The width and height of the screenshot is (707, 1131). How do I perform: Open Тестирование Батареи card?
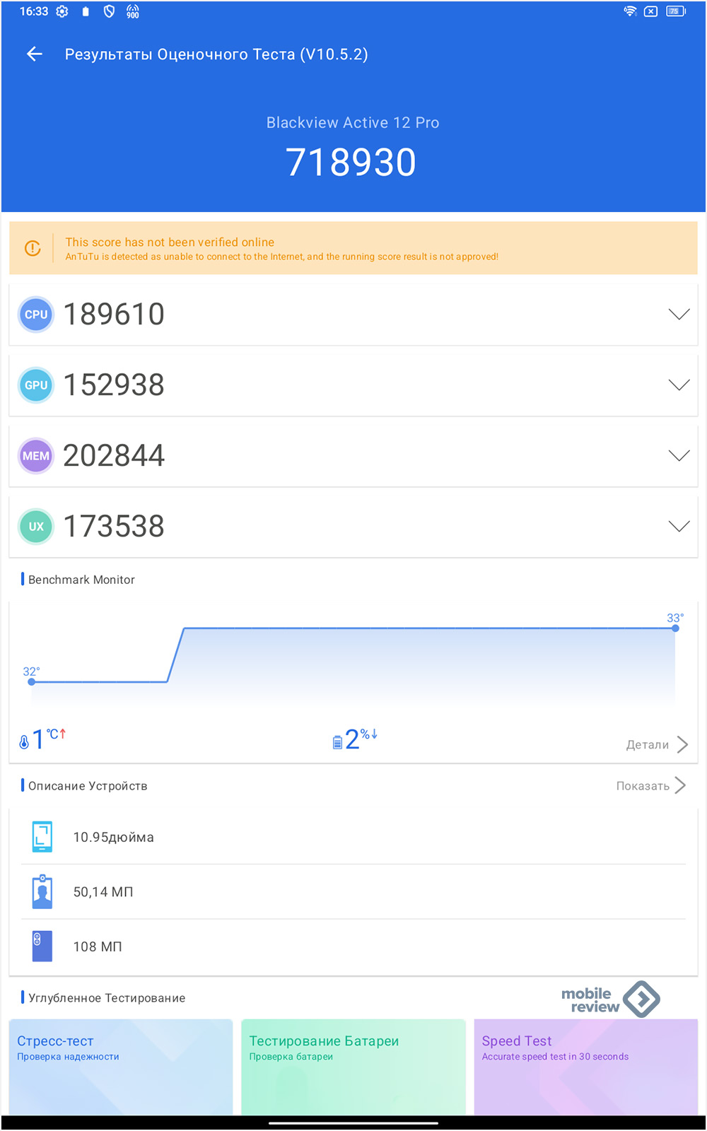click(x=353, y=1067)
